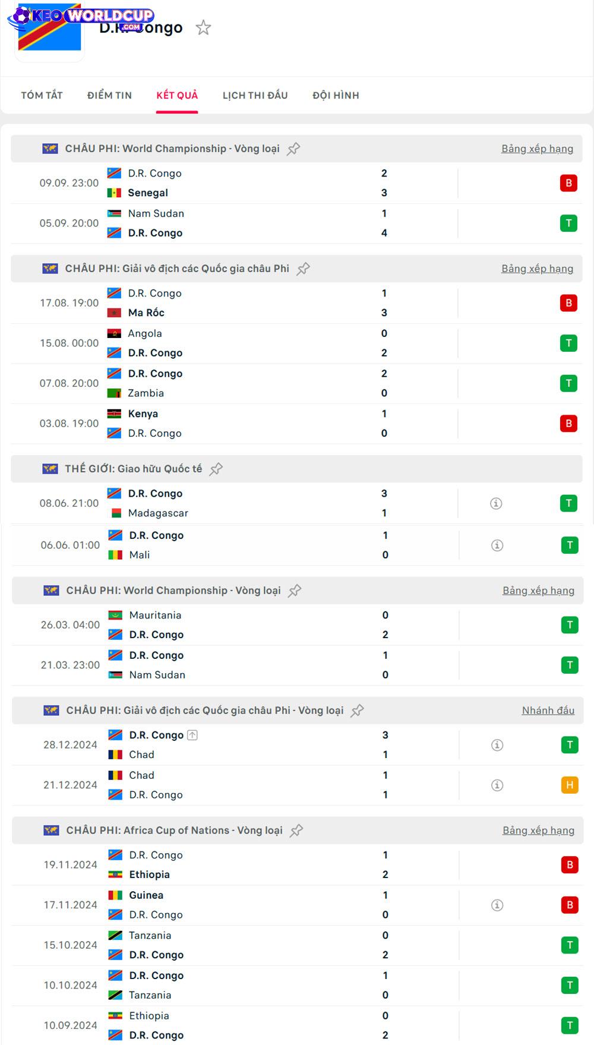
Task: Click the info icon for the Guinea match
Action: 497,905
